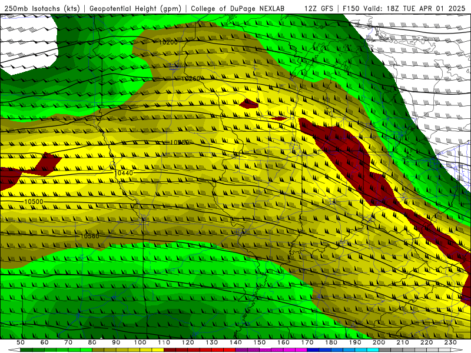
Task: Click the 10560 height contour label
Action: [x=89, y=237]
